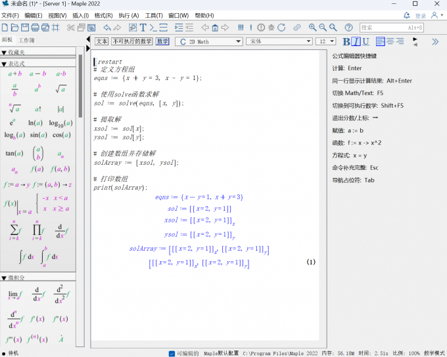Open the 2D Math style dropdown
447x357 pixels.
point(239,41)
